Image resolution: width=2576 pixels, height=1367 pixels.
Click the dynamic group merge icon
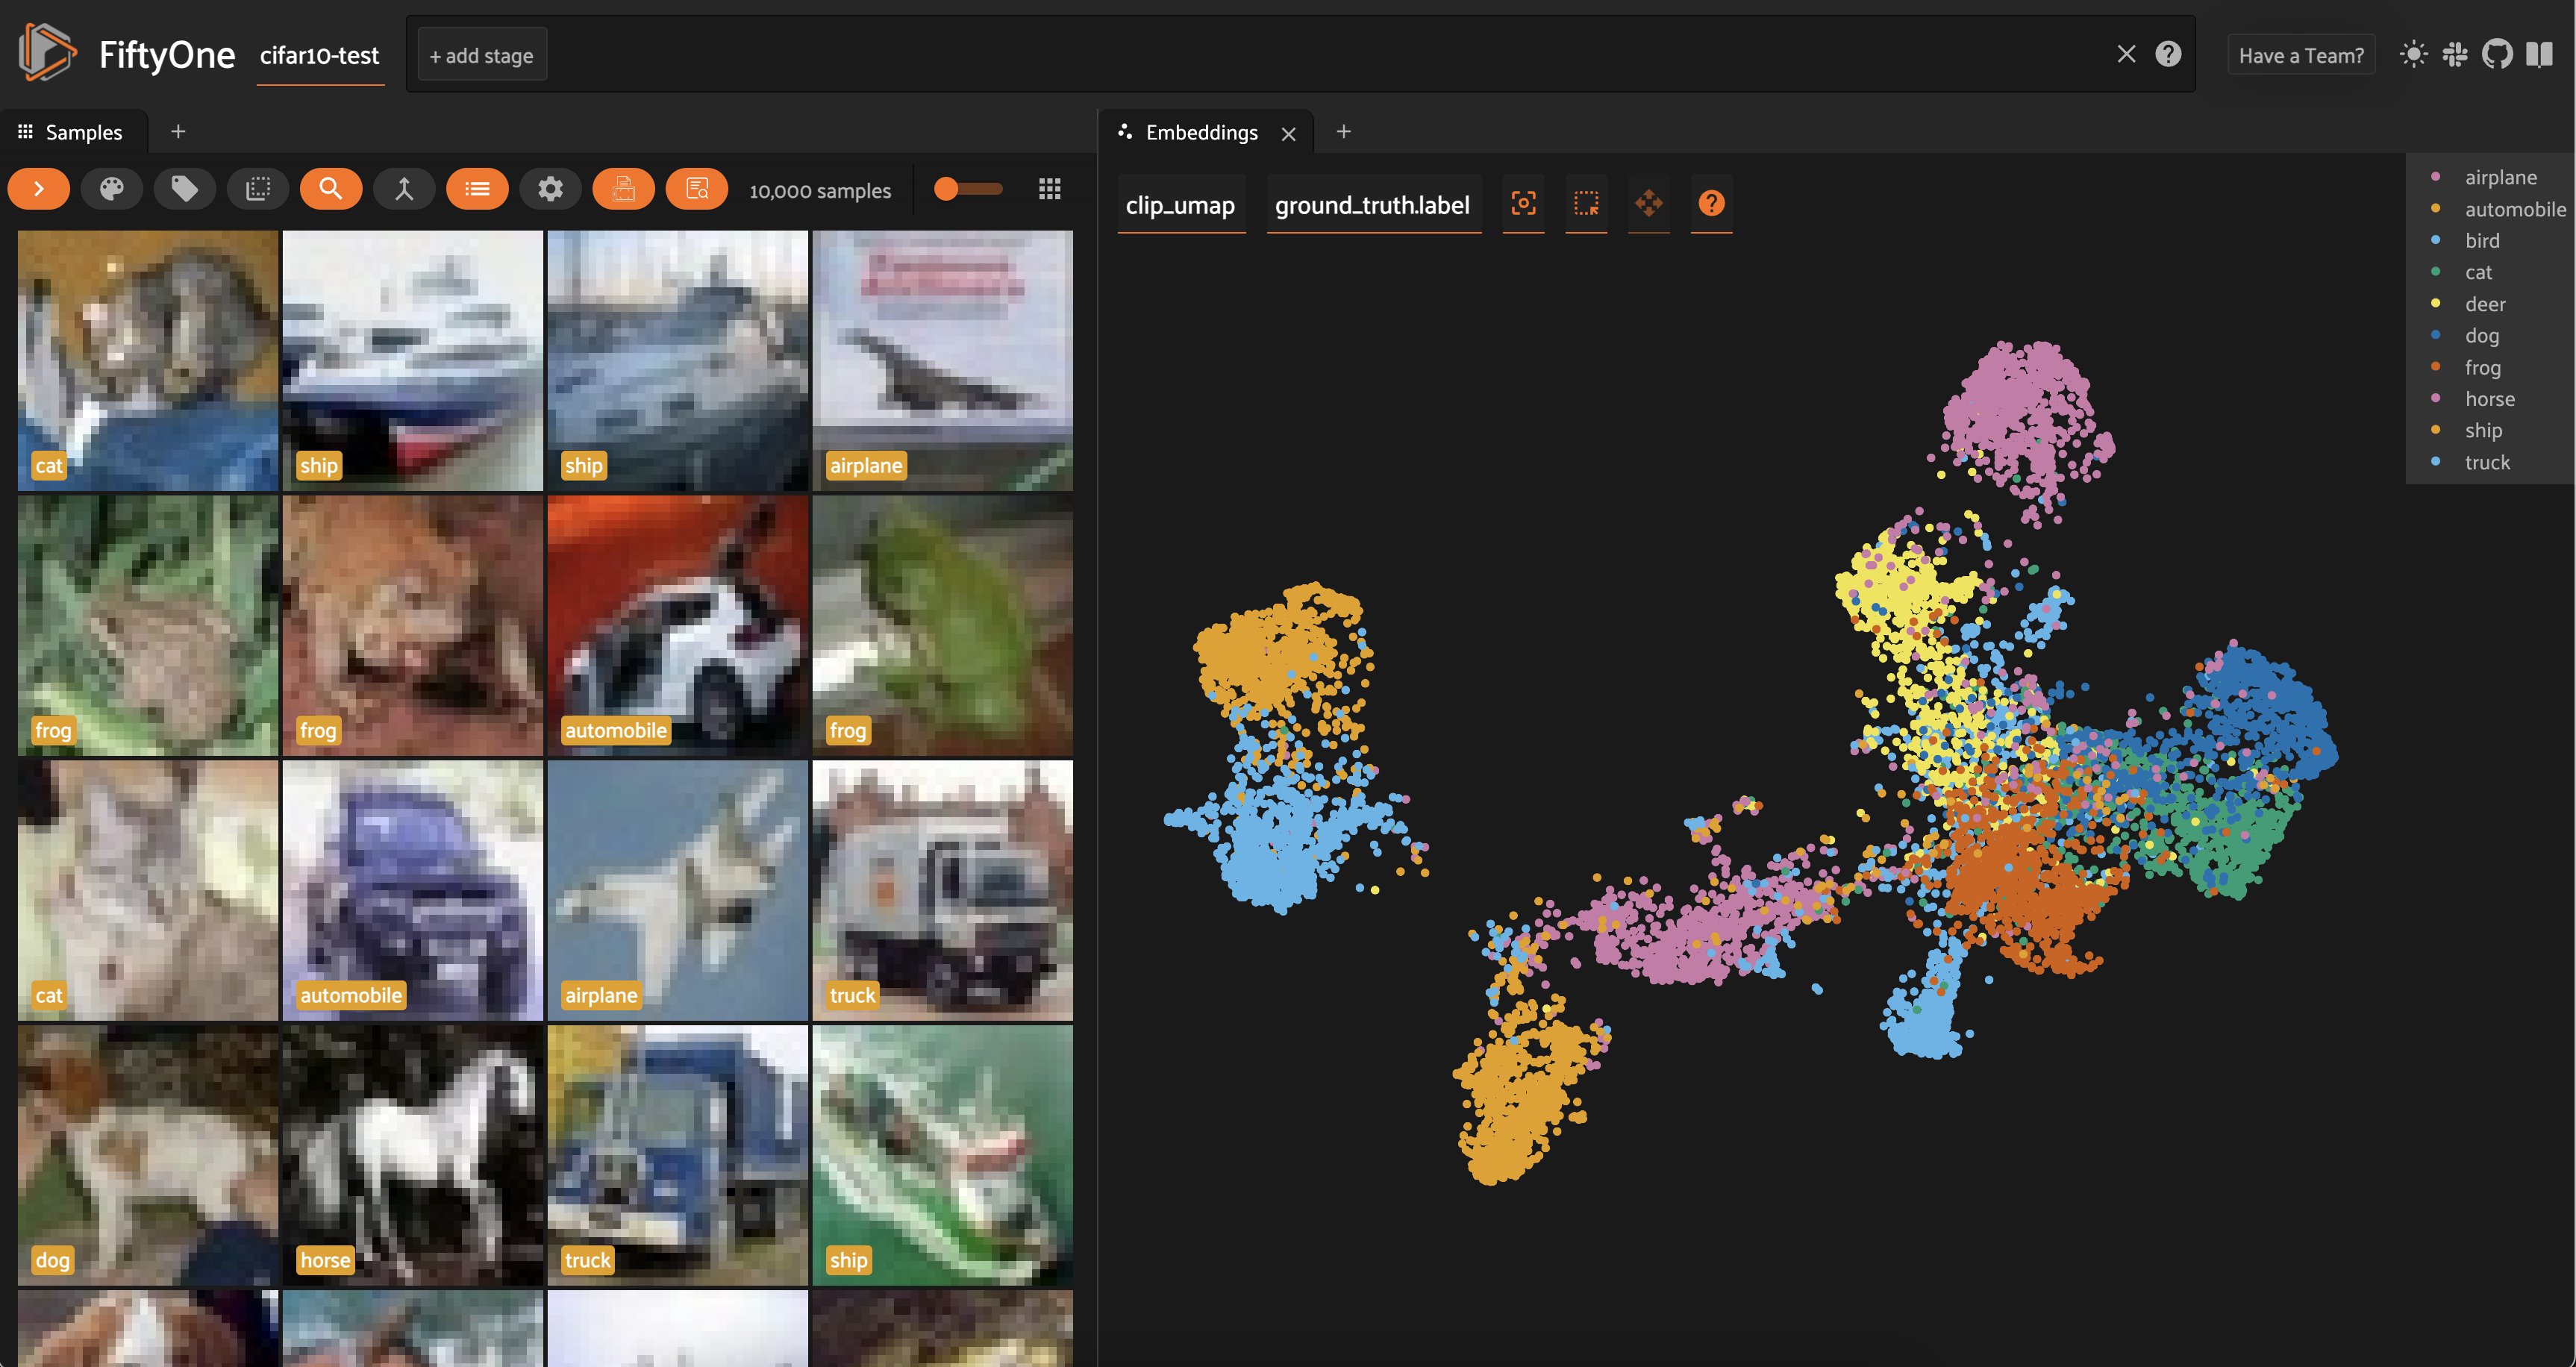[x=404, y=189]
